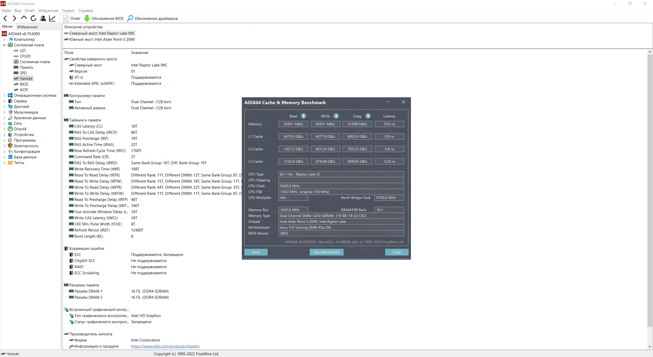This screenshot has width=653, height=357.
Task: Open the graph chart toolbar icon
Action: point(52,18)
